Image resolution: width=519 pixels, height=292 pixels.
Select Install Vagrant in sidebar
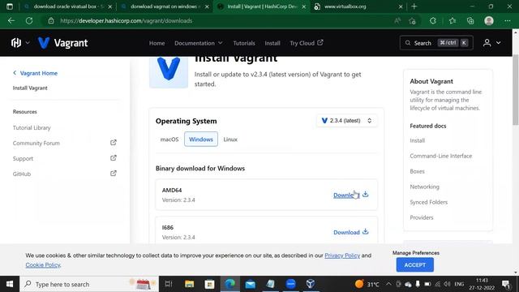click(x=30, y=88)
